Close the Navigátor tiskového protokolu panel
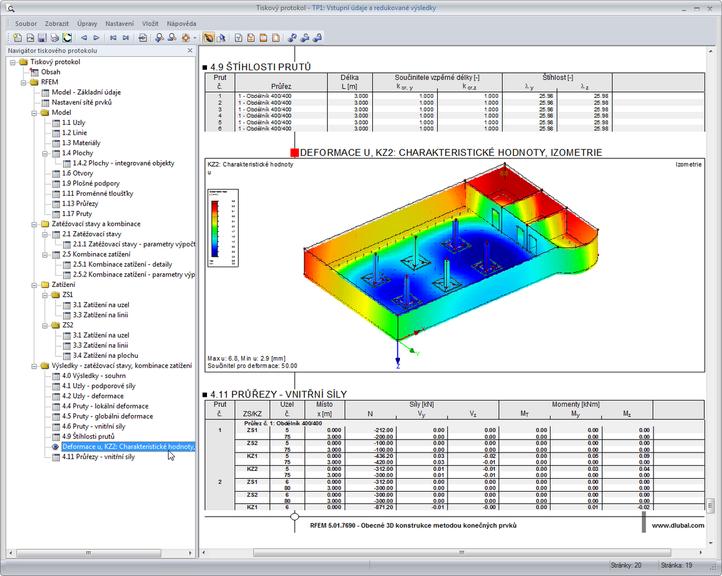Image resolution: width=722 pixels, height=576 pixels. pos(190,51)
